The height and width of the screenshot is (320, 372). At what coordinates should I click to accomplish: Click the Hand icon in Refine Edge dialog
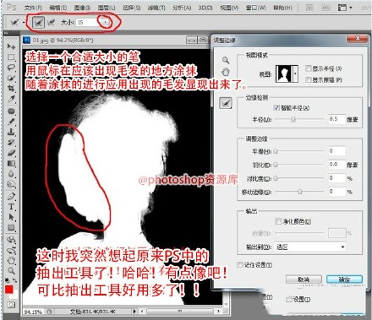pos(226,72)
